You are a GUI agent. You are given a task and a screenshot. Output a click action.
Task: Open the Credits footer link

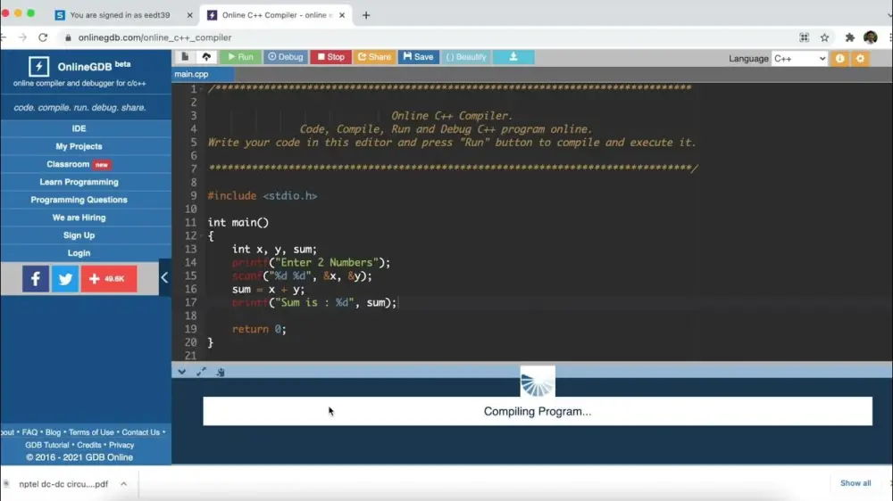coord(88,445)
